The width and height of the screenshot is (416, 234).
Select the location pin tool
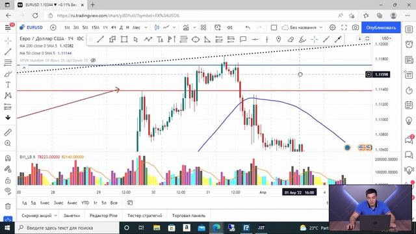pos(278,40)
